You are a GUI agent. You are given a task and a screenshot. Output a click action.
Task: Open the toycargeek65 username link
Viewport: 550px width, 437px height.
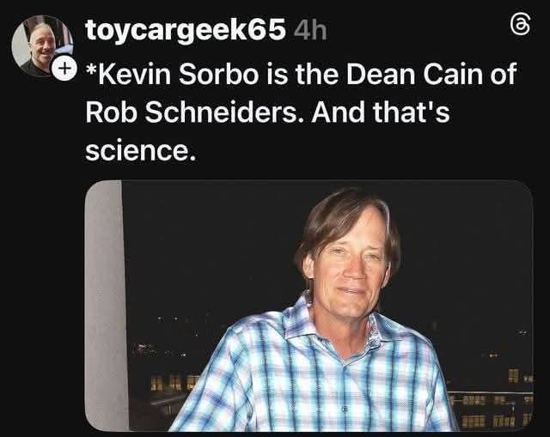[186, 30]
